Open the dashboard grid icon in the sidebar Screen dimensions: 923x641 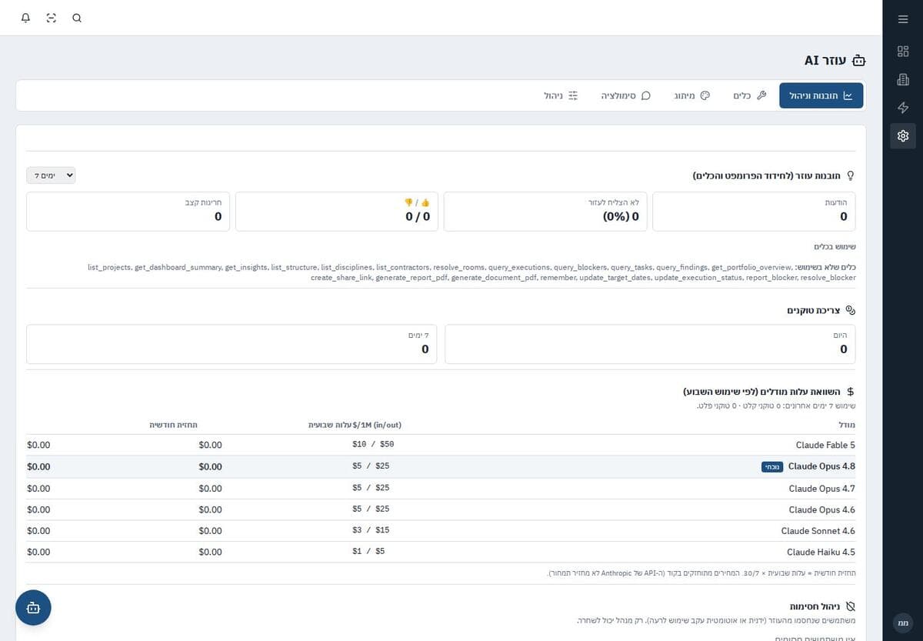[x=903, y=52]
